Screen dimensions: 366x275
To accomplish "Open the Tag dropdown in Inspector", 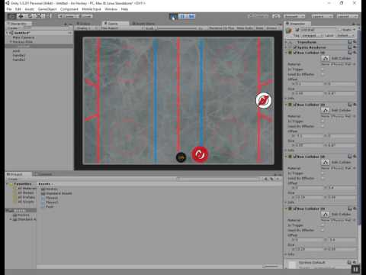I will (312, 35).
